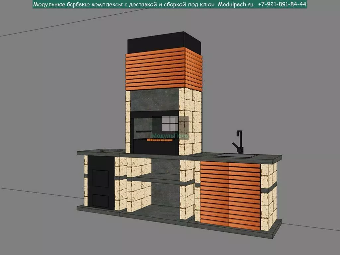Select the round hob ring on the left countertop

pos(111,150)
